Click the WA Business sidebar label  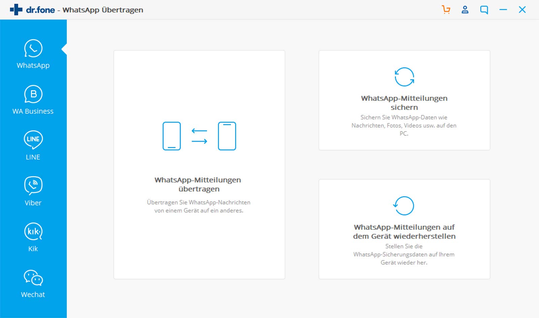(33, 111)
